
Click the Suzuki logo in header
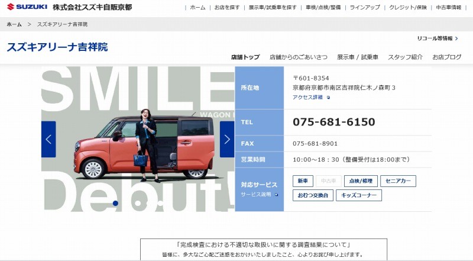tap(27, 7)
